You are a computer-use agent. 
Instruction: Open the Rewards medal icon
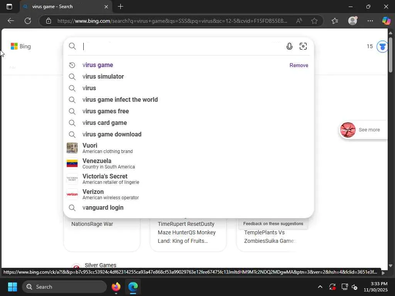382,47
